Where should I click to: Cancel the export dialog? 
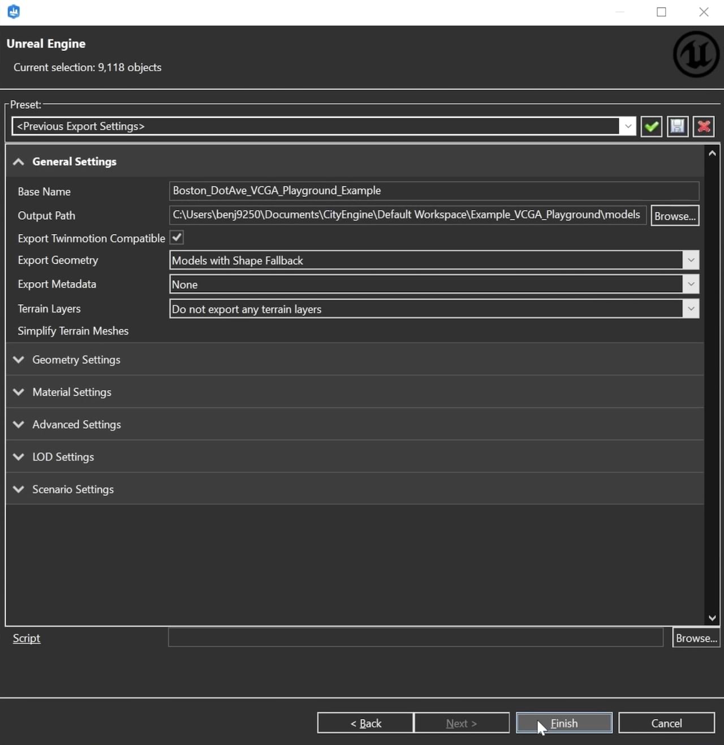point(666,723)
